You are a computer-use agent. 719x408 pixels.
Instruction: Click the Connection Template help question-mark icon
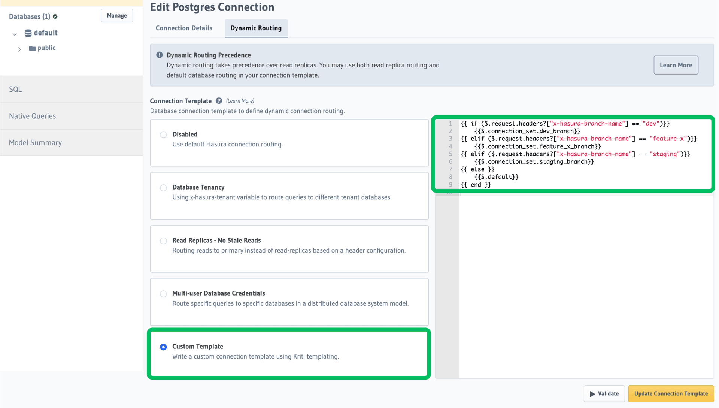pos(219,101)
